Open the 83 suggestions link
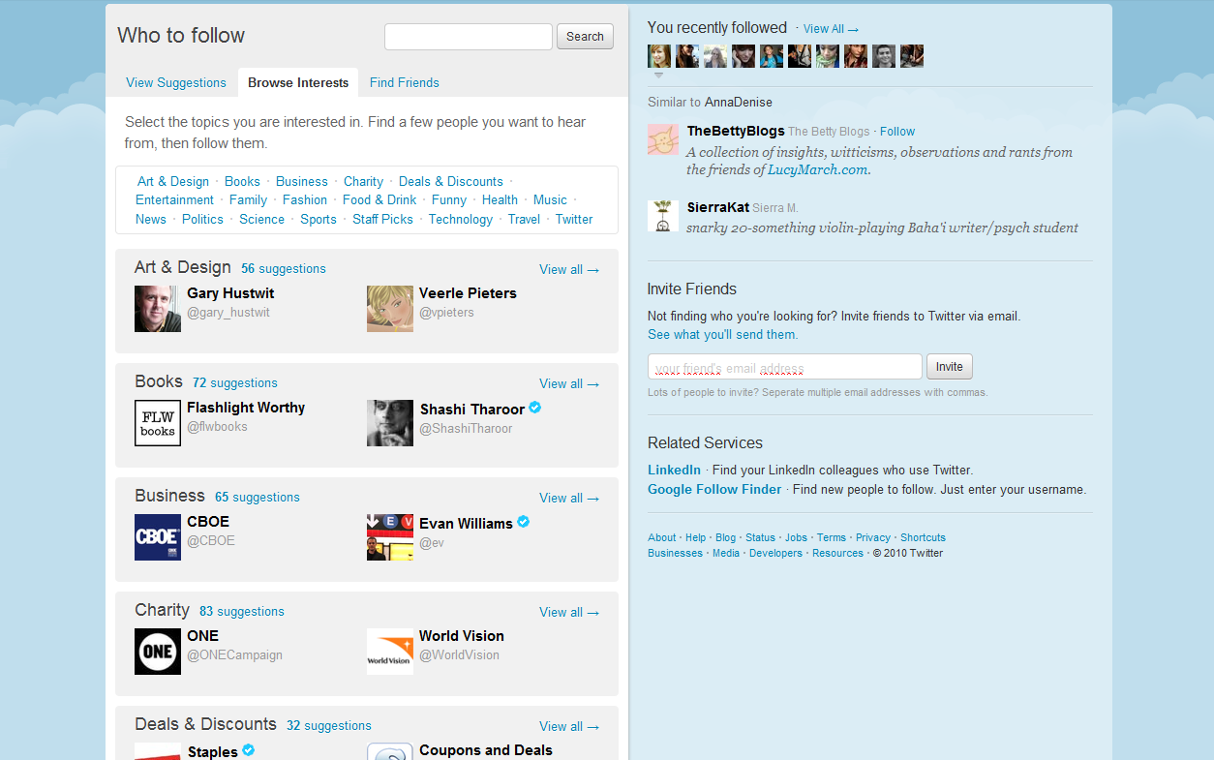This screenshot has width=1214, height=760. coord(242,611)
